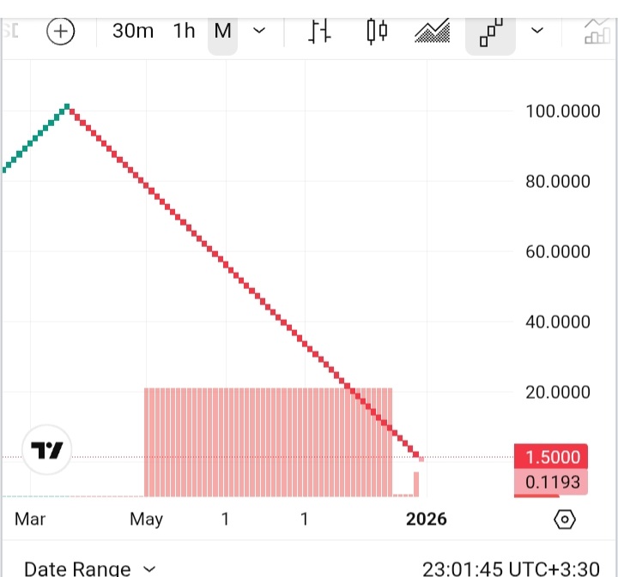The height and width of the screenshot is (577, 618).
Task: Select the Bars chart type icon
Action: pos(320,32)
